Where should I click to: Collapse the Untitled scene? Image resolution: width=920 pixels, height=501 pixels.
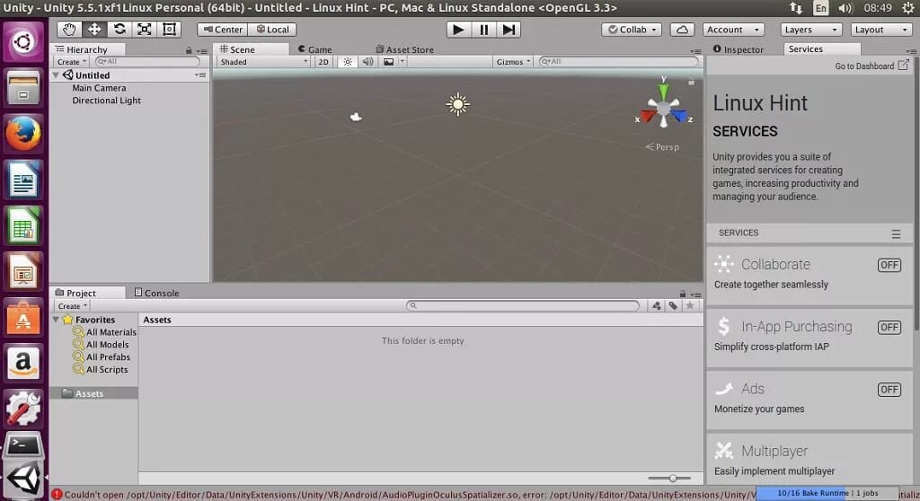point(57,75)
